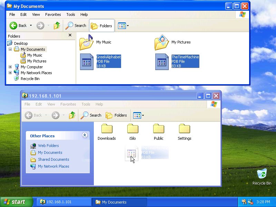
Task: Open the Recycle Bin on desktop
Action: coord(262,174)
